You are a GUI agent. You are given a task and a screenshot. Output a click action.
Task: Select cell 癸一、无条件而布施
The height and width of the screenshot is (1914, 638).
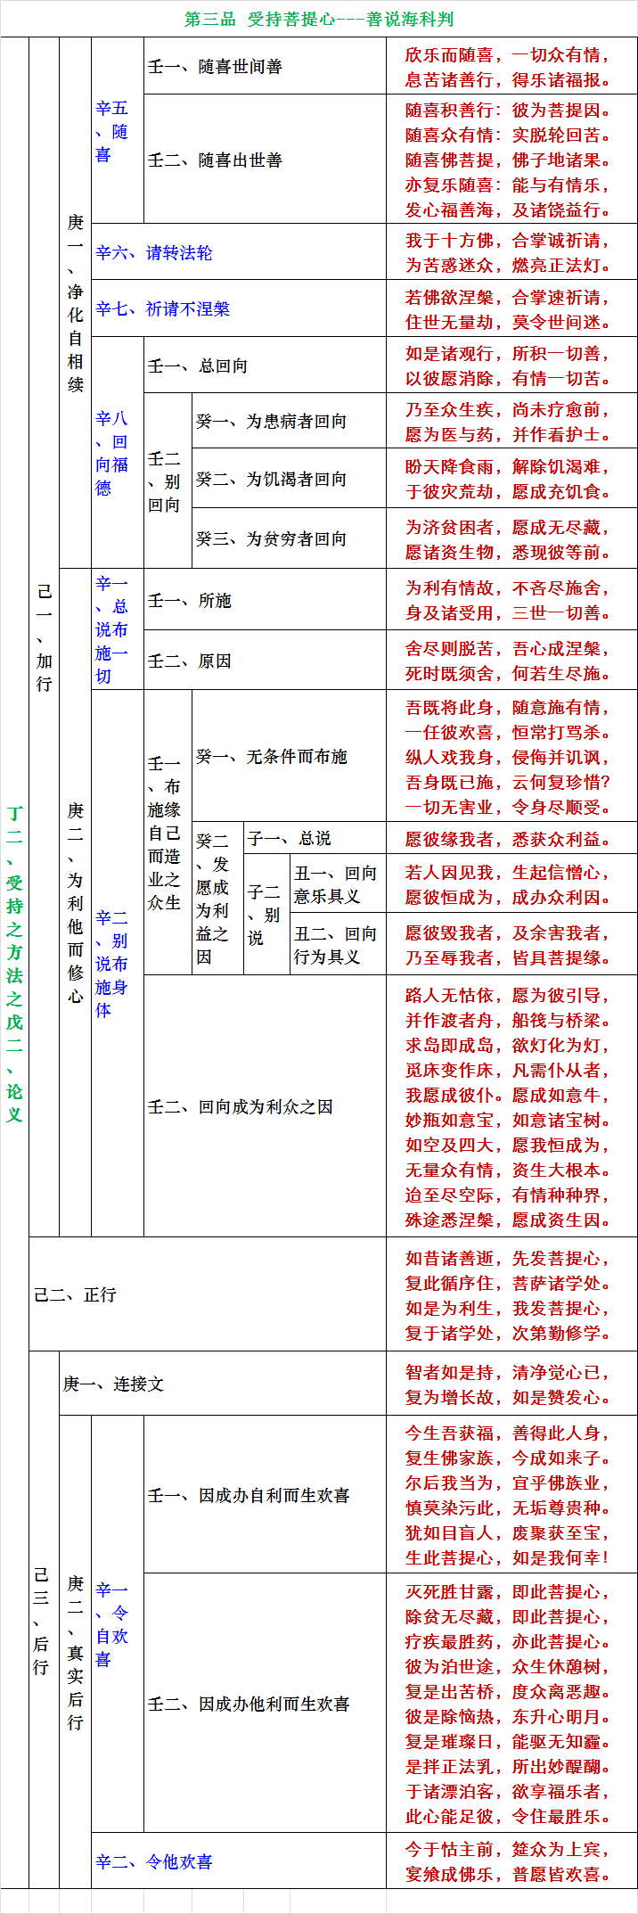(289, 756)
